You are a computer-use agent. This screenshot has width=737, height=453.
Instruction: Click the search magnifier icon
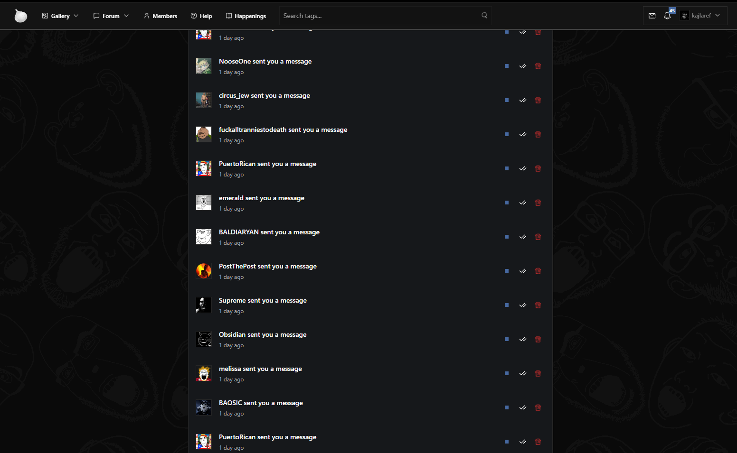pyautogui.click(x=484, y=15)
